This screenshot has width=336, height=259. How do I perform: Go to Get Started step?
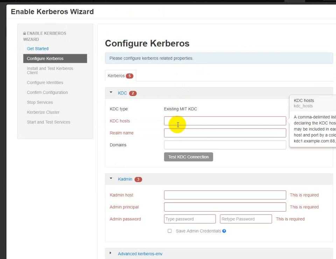38,49
